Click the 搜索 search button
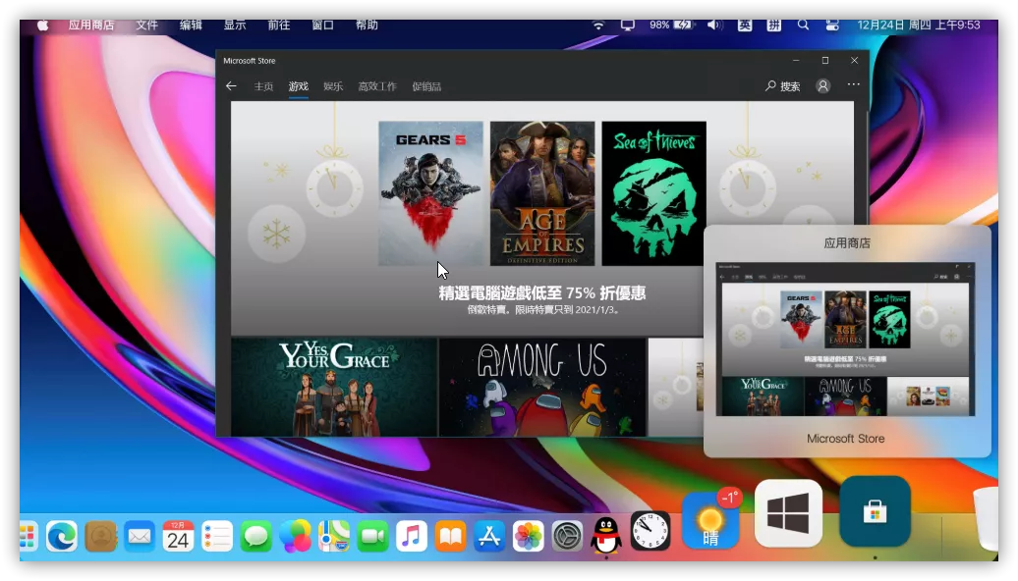The height and width of the screenshot is (581, 1018). [782, 85]
